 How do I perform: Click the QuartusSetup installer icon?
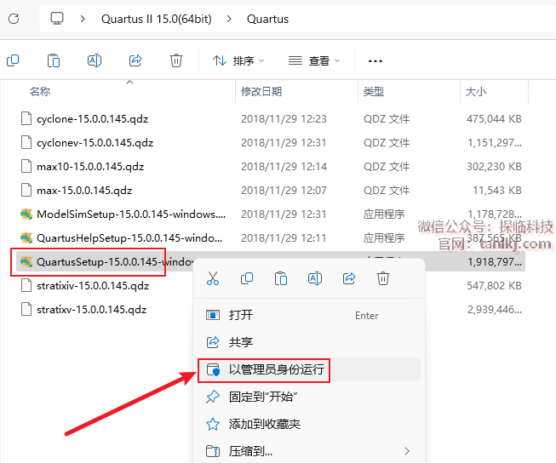point(26,262)
